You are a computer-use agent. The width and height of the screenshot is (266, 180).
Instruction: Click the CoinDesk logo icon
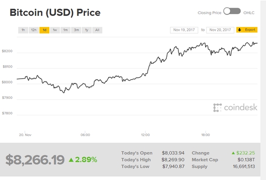point(218,108)
